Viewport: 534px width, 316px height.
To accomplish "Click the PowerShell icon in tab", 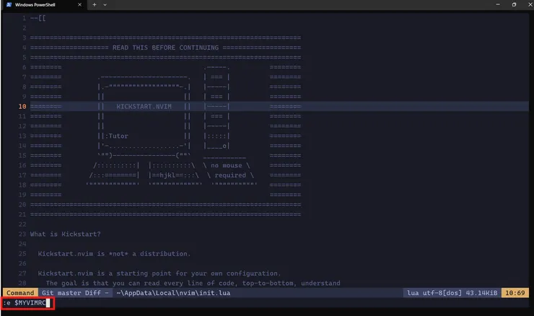I will (x=9, y=5).
